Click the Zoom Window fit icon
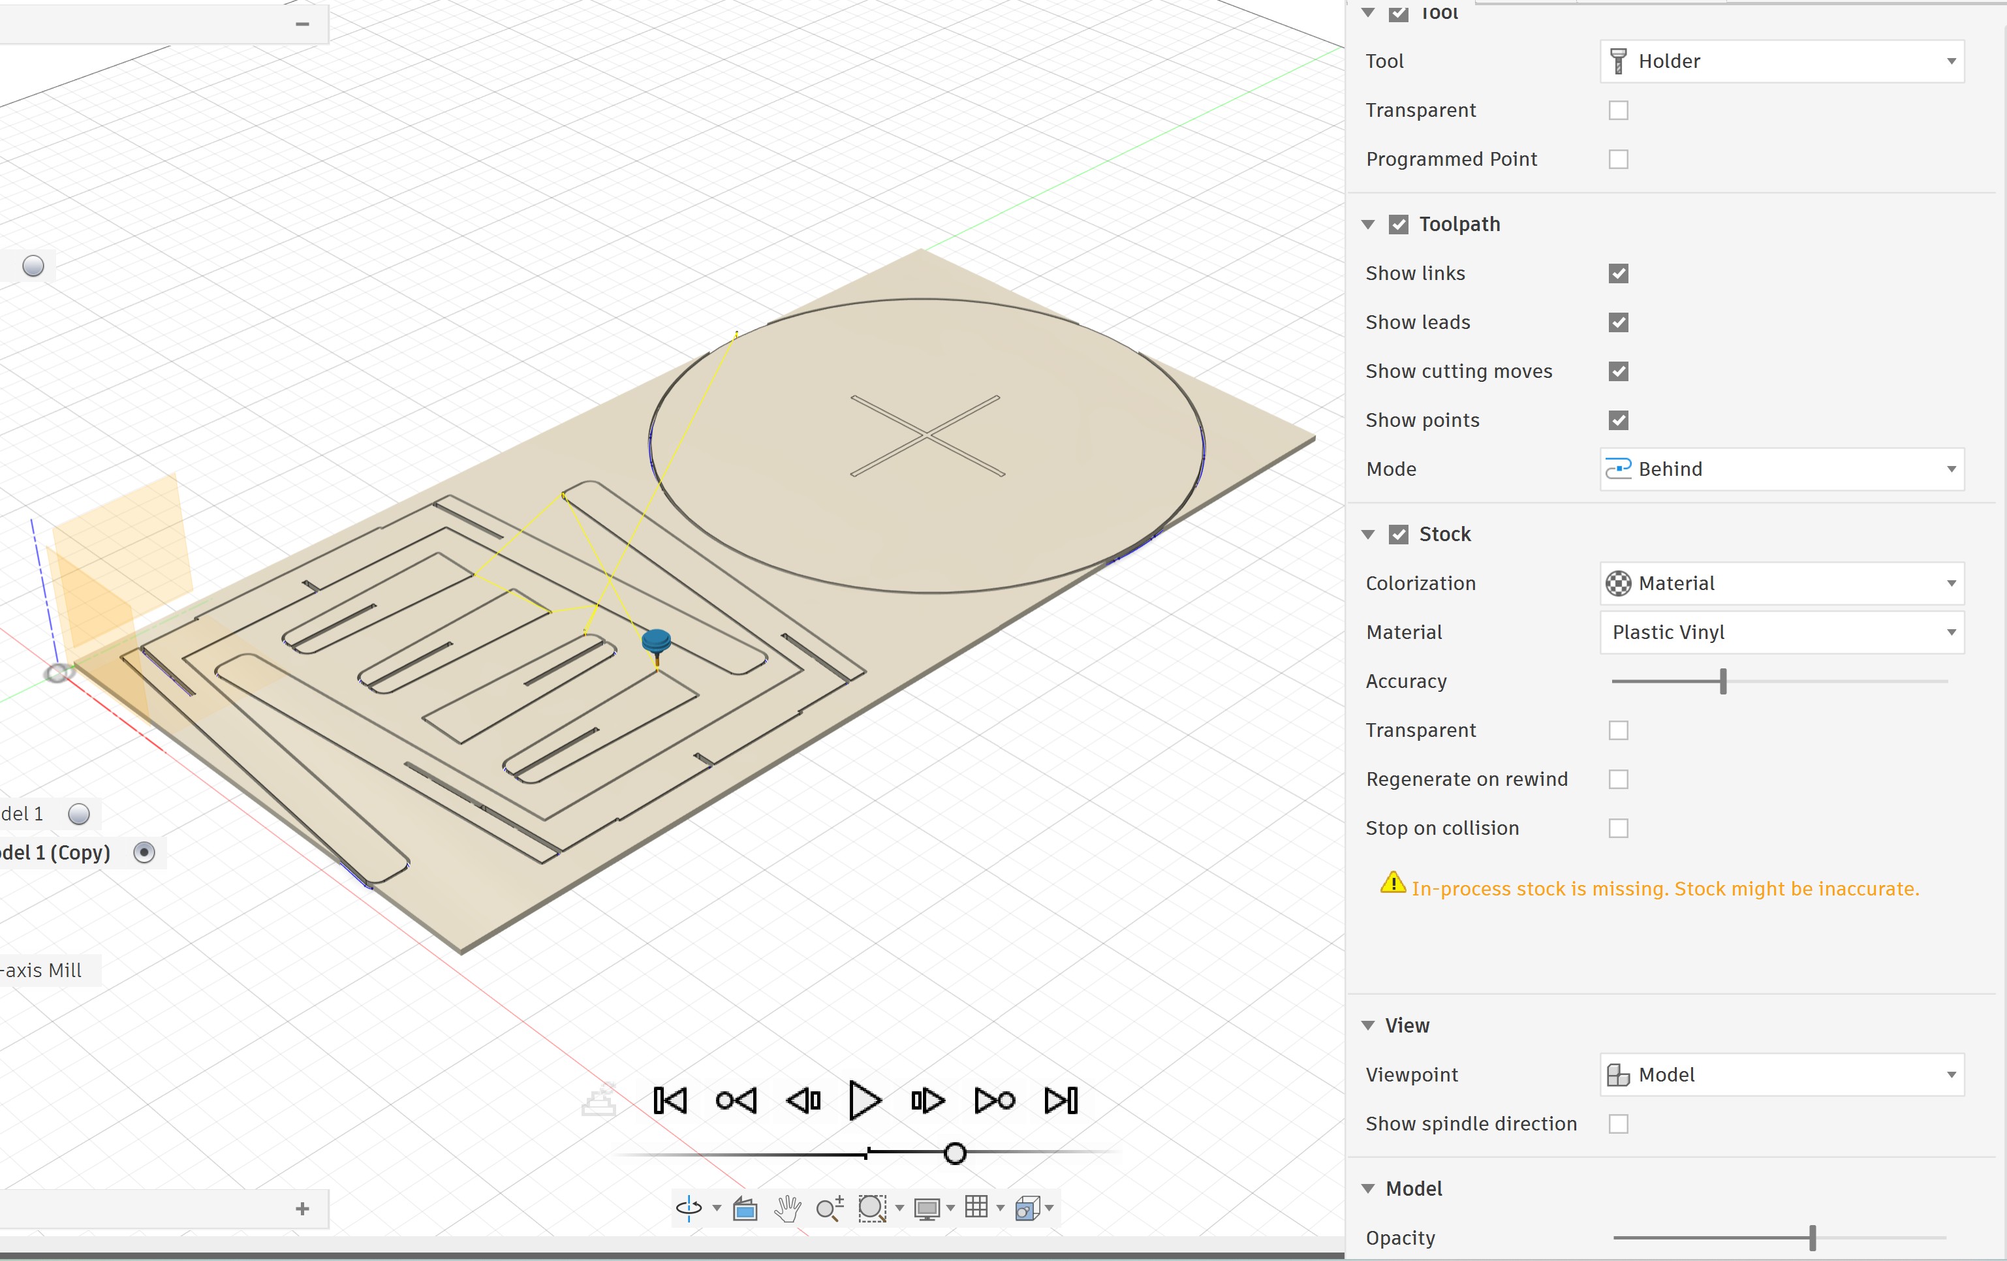2007x1261 pixels. (x=872, y=1207)
